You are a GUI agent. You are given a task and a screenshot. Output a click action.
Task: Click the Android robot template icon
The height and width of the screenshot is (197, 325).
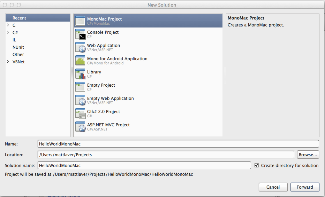(80, 61)
